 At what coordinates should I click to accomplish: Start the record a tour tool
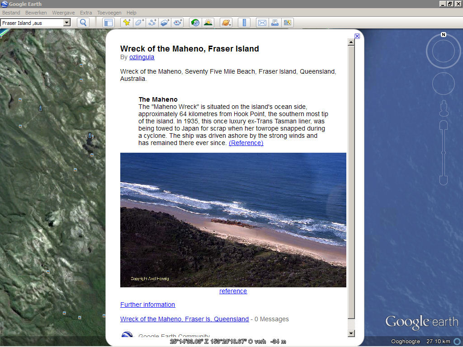click(177, 23)
